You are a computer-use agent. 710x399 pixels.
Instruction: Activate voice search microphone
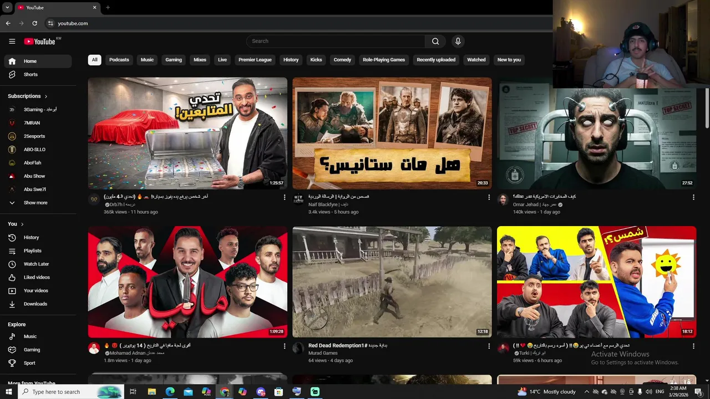(x=458, y=41)
